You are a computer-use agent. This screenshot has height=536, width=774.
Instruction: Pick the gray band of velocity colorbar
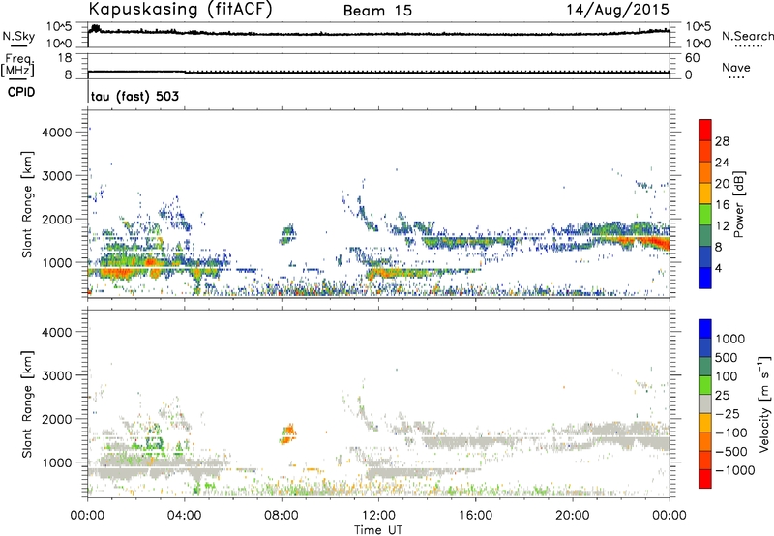705,404
